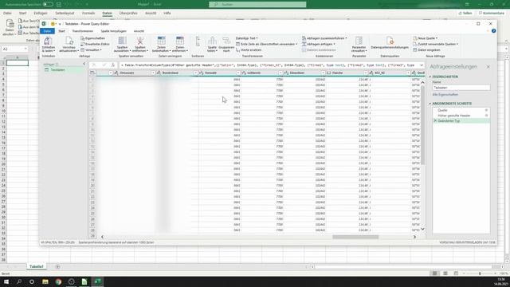Click the table icon at grid corner
Viewport: 510px width, 287px height.
click(92, 73)
